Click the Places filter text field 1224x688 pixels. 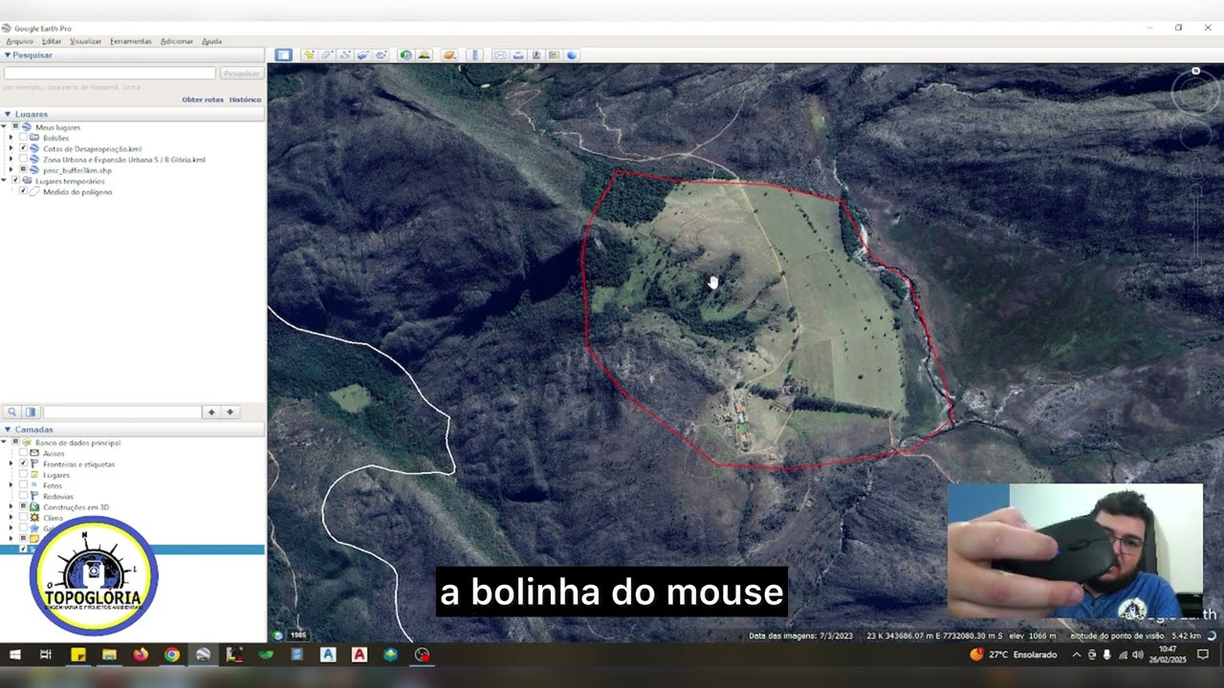click(x=121, y=412)
